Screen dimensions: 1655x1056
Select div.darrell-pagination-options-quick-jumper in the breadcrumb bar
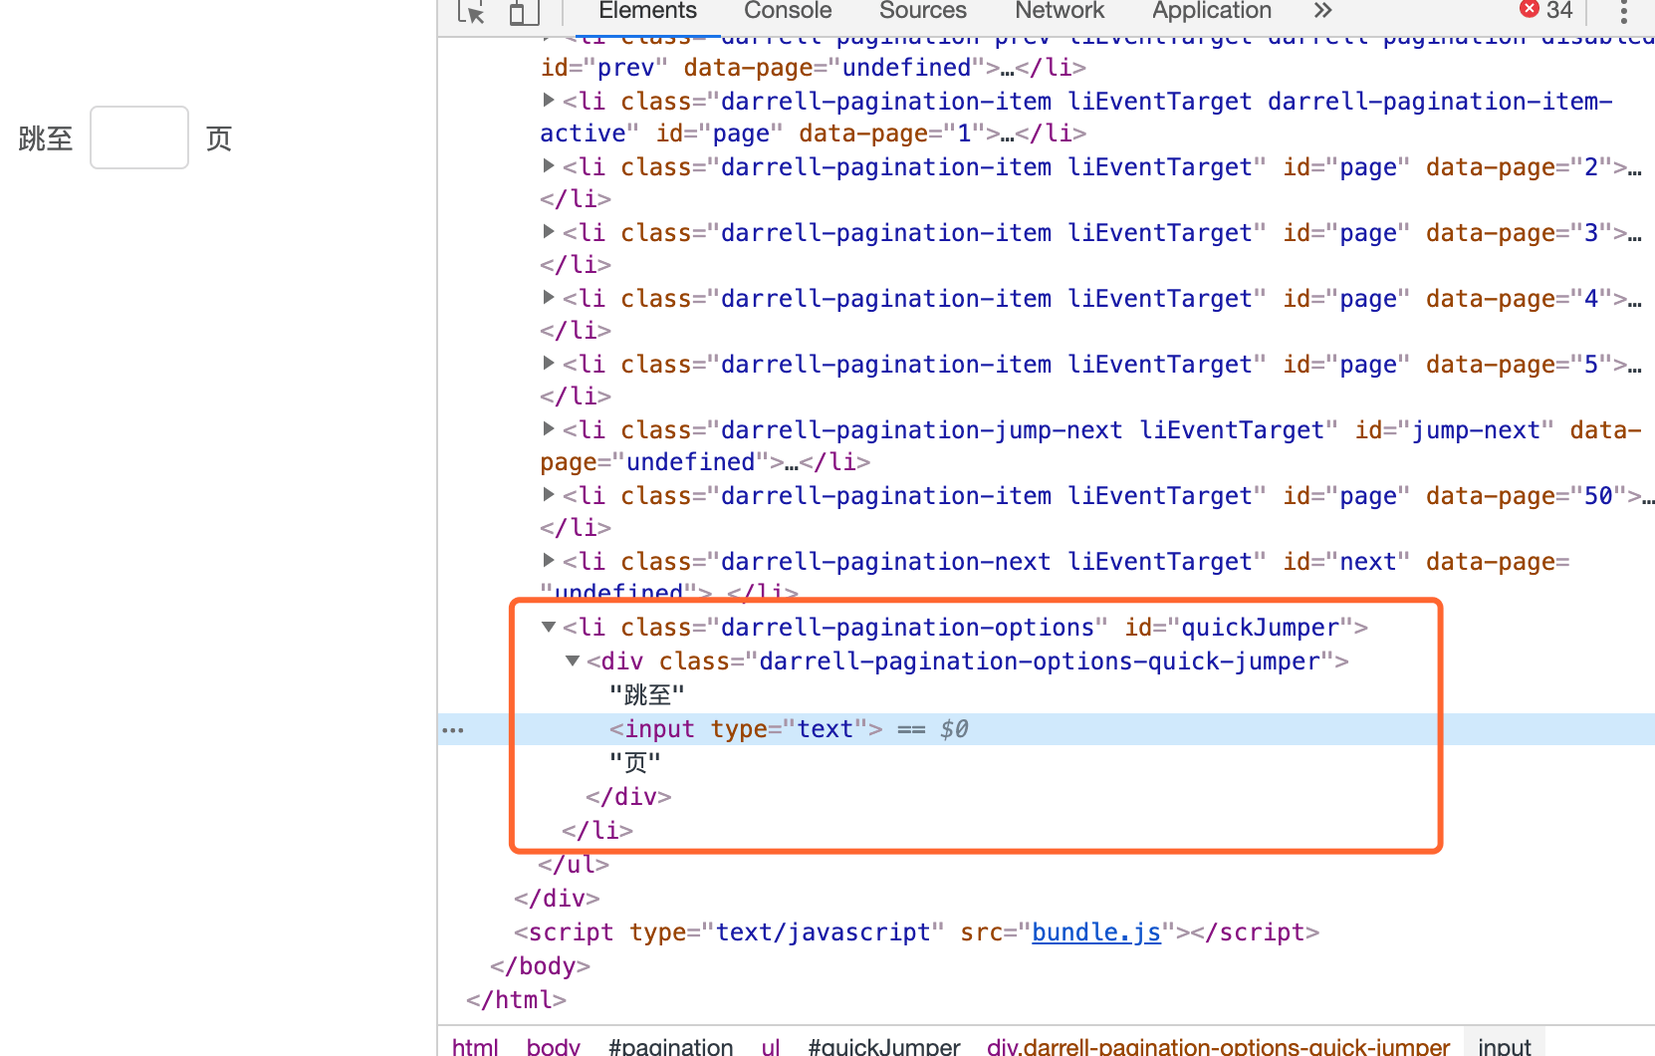tap(1219, 1046)
